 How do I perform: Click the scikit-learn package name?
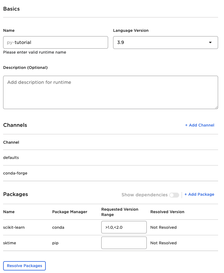14,228
